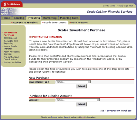The height and width of the screenshot is (120, 137).
Task: Click 'ISS - Investment Purchase' footer text
Action: pos(116,111)
